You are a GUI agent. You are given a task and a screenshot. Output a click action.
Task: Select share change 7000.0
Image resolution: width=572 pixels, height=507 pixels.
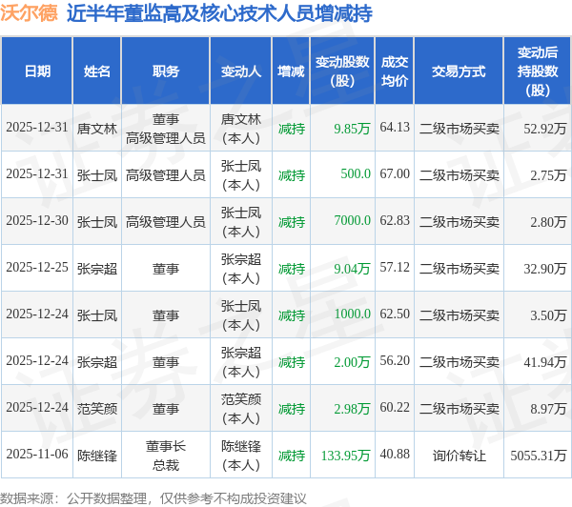[x=352, y=221]
